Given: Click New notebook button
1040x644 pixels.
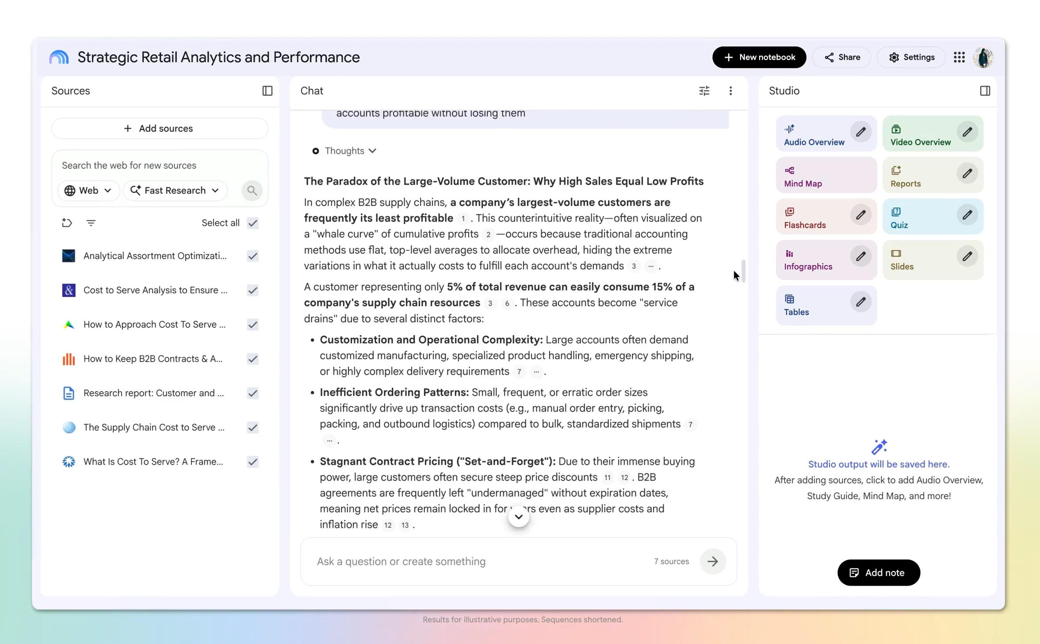Looking at the screenshot, I should coord(759,57).
